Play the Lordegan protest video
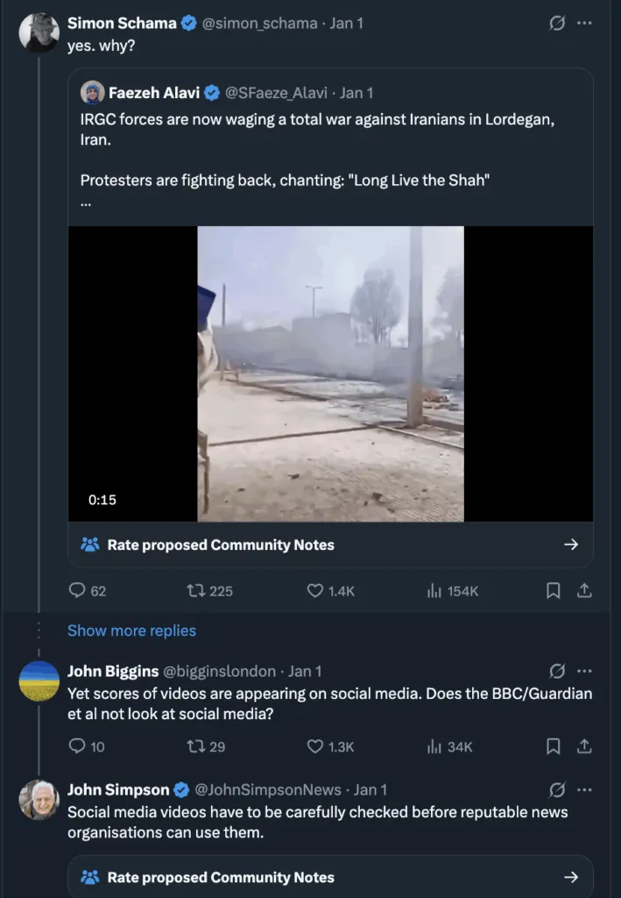The height and width of the screenshot is (898, 621). [330, 374]
